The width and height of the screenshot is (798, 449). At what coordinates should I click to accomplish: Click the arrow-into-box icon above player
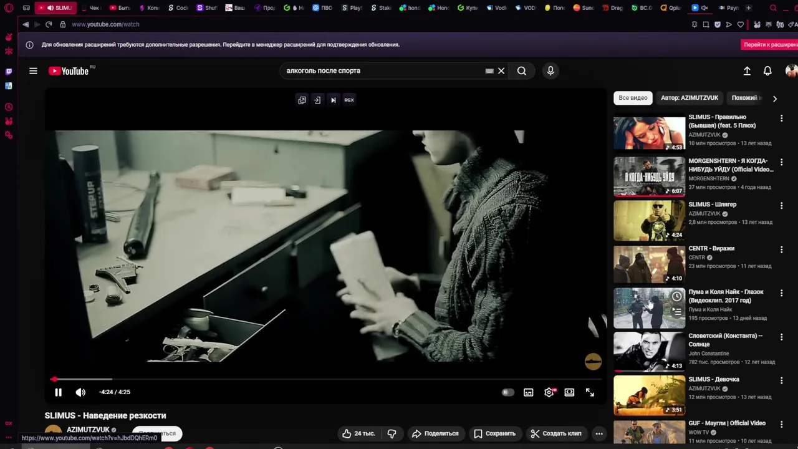pyautogui.click(x=317, y=100)
